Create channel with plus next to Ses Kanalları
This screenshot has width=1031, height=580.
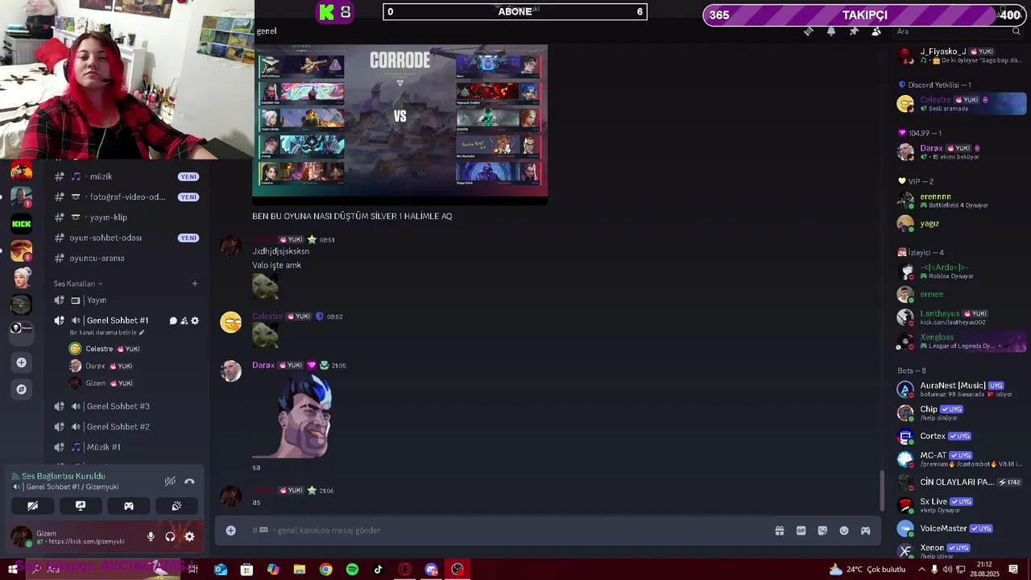(194, 284)
